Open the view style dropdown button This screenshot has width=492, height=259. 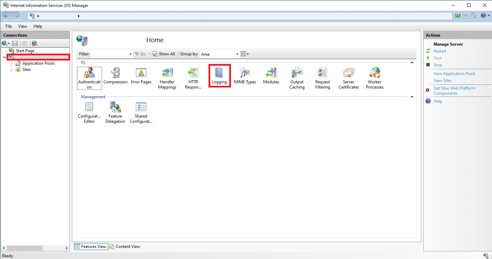[244, 54]
